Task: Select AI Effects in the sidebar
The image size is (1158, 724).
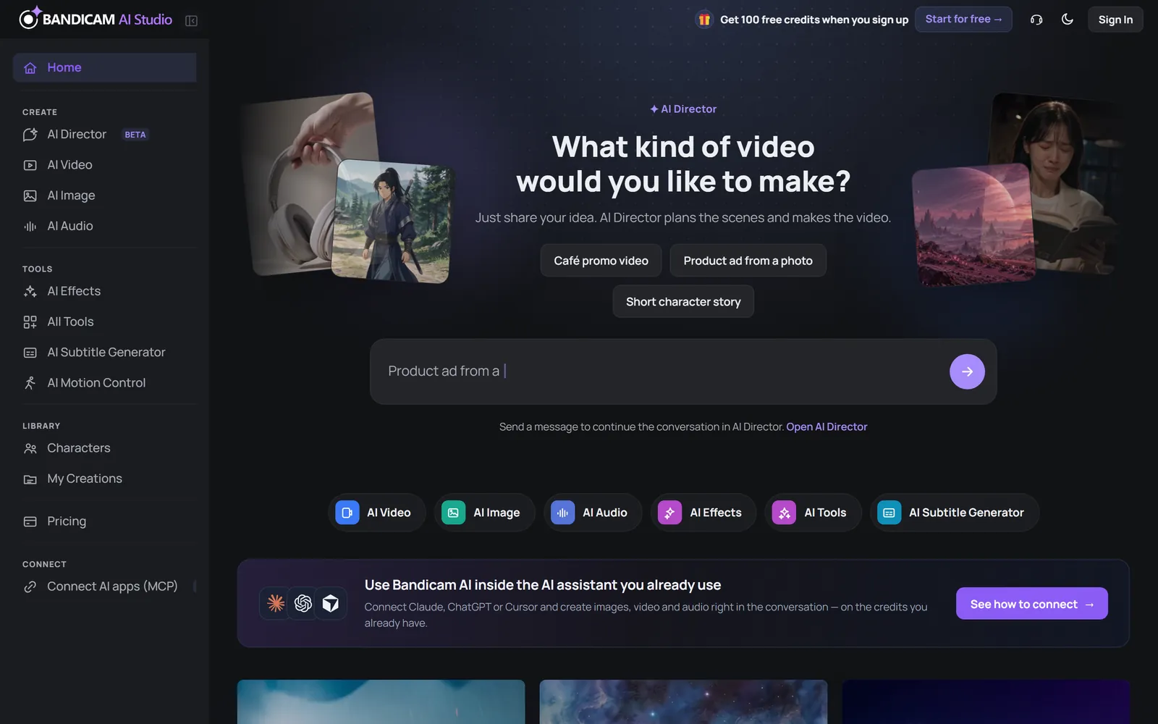Action: [105, 291]
